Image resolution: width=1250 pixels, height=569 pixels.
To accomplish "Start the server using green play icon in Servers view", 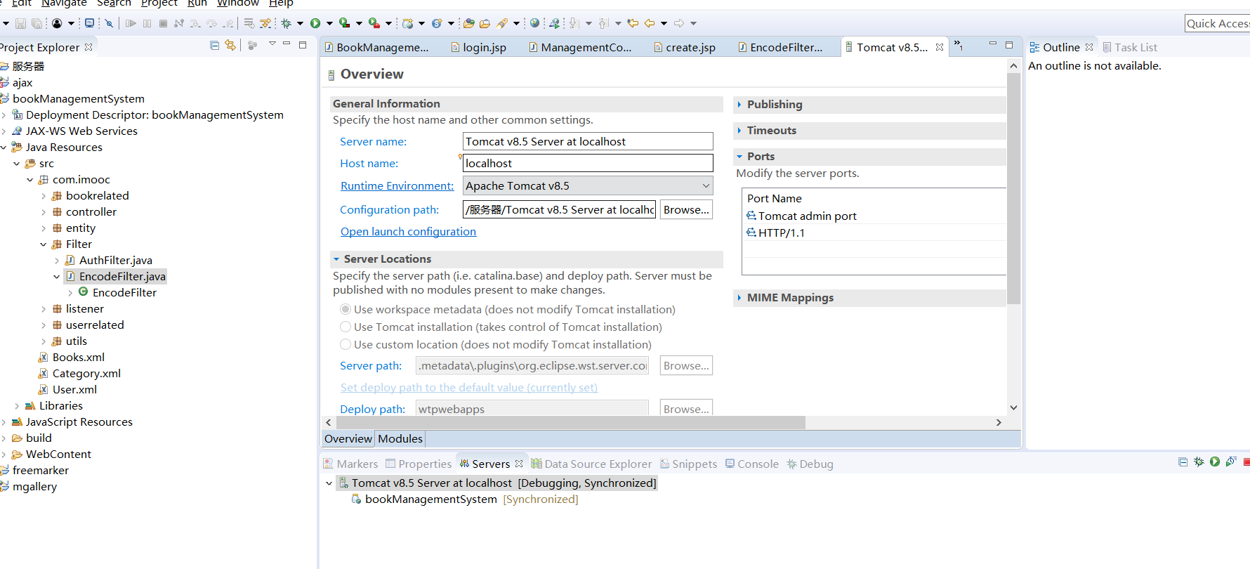I will (1215, 462).
